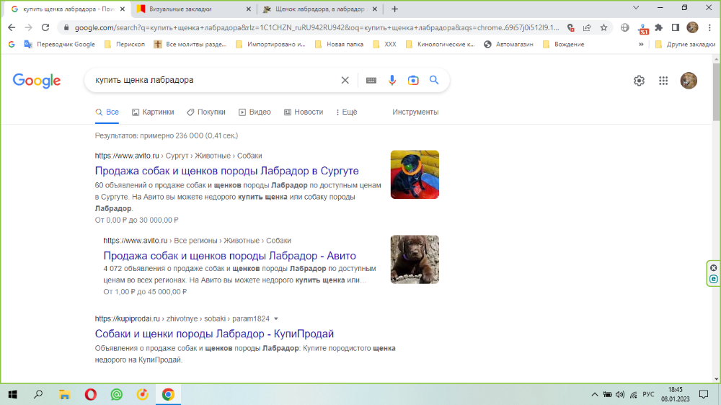Open the Другие закладки folder
The height and width of the screenshot is (405, 721).
(x=685, y=44)
